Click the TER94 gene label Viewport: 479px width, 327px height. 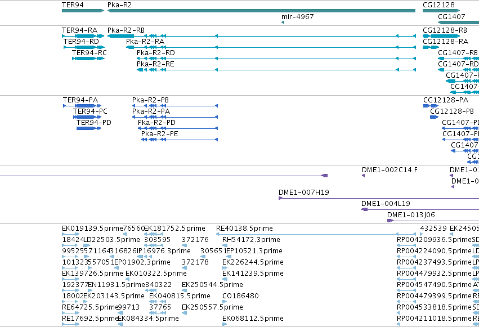[73, 5]
